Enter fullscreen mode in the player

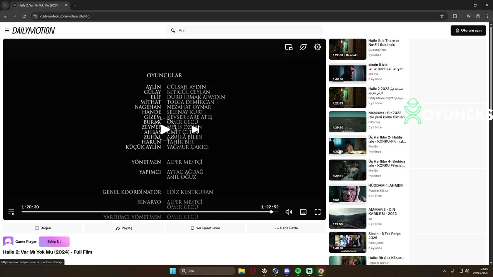pyautogui.click(x=318, y=212)
